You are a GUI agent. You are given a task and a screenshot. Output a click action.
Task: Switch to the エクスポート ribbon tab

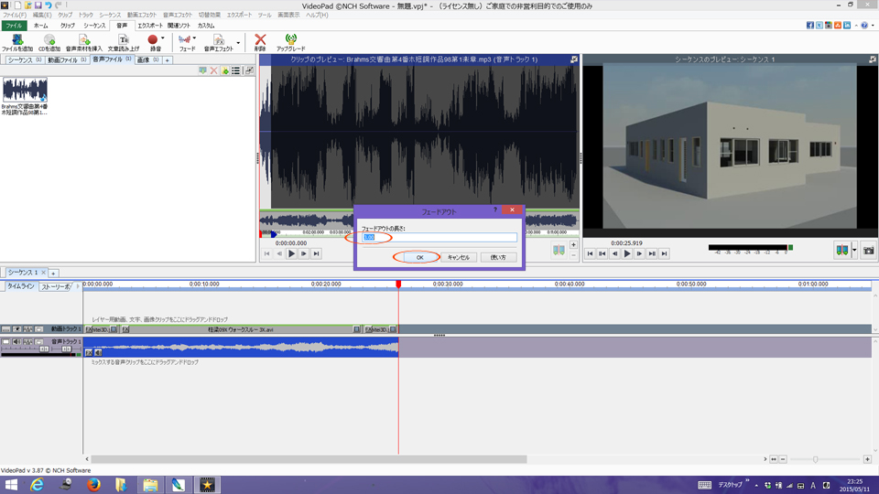coord(149,26)
